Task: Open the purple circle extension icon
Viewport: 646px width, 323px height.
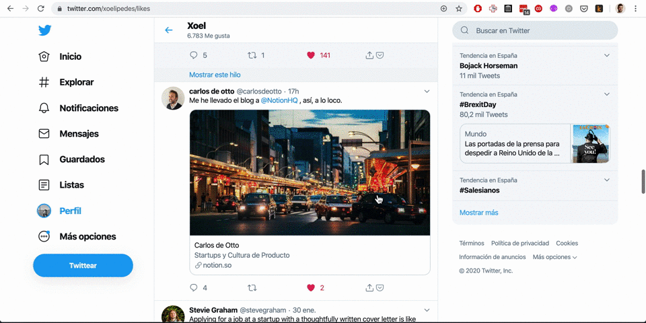Action: point(553,8)
